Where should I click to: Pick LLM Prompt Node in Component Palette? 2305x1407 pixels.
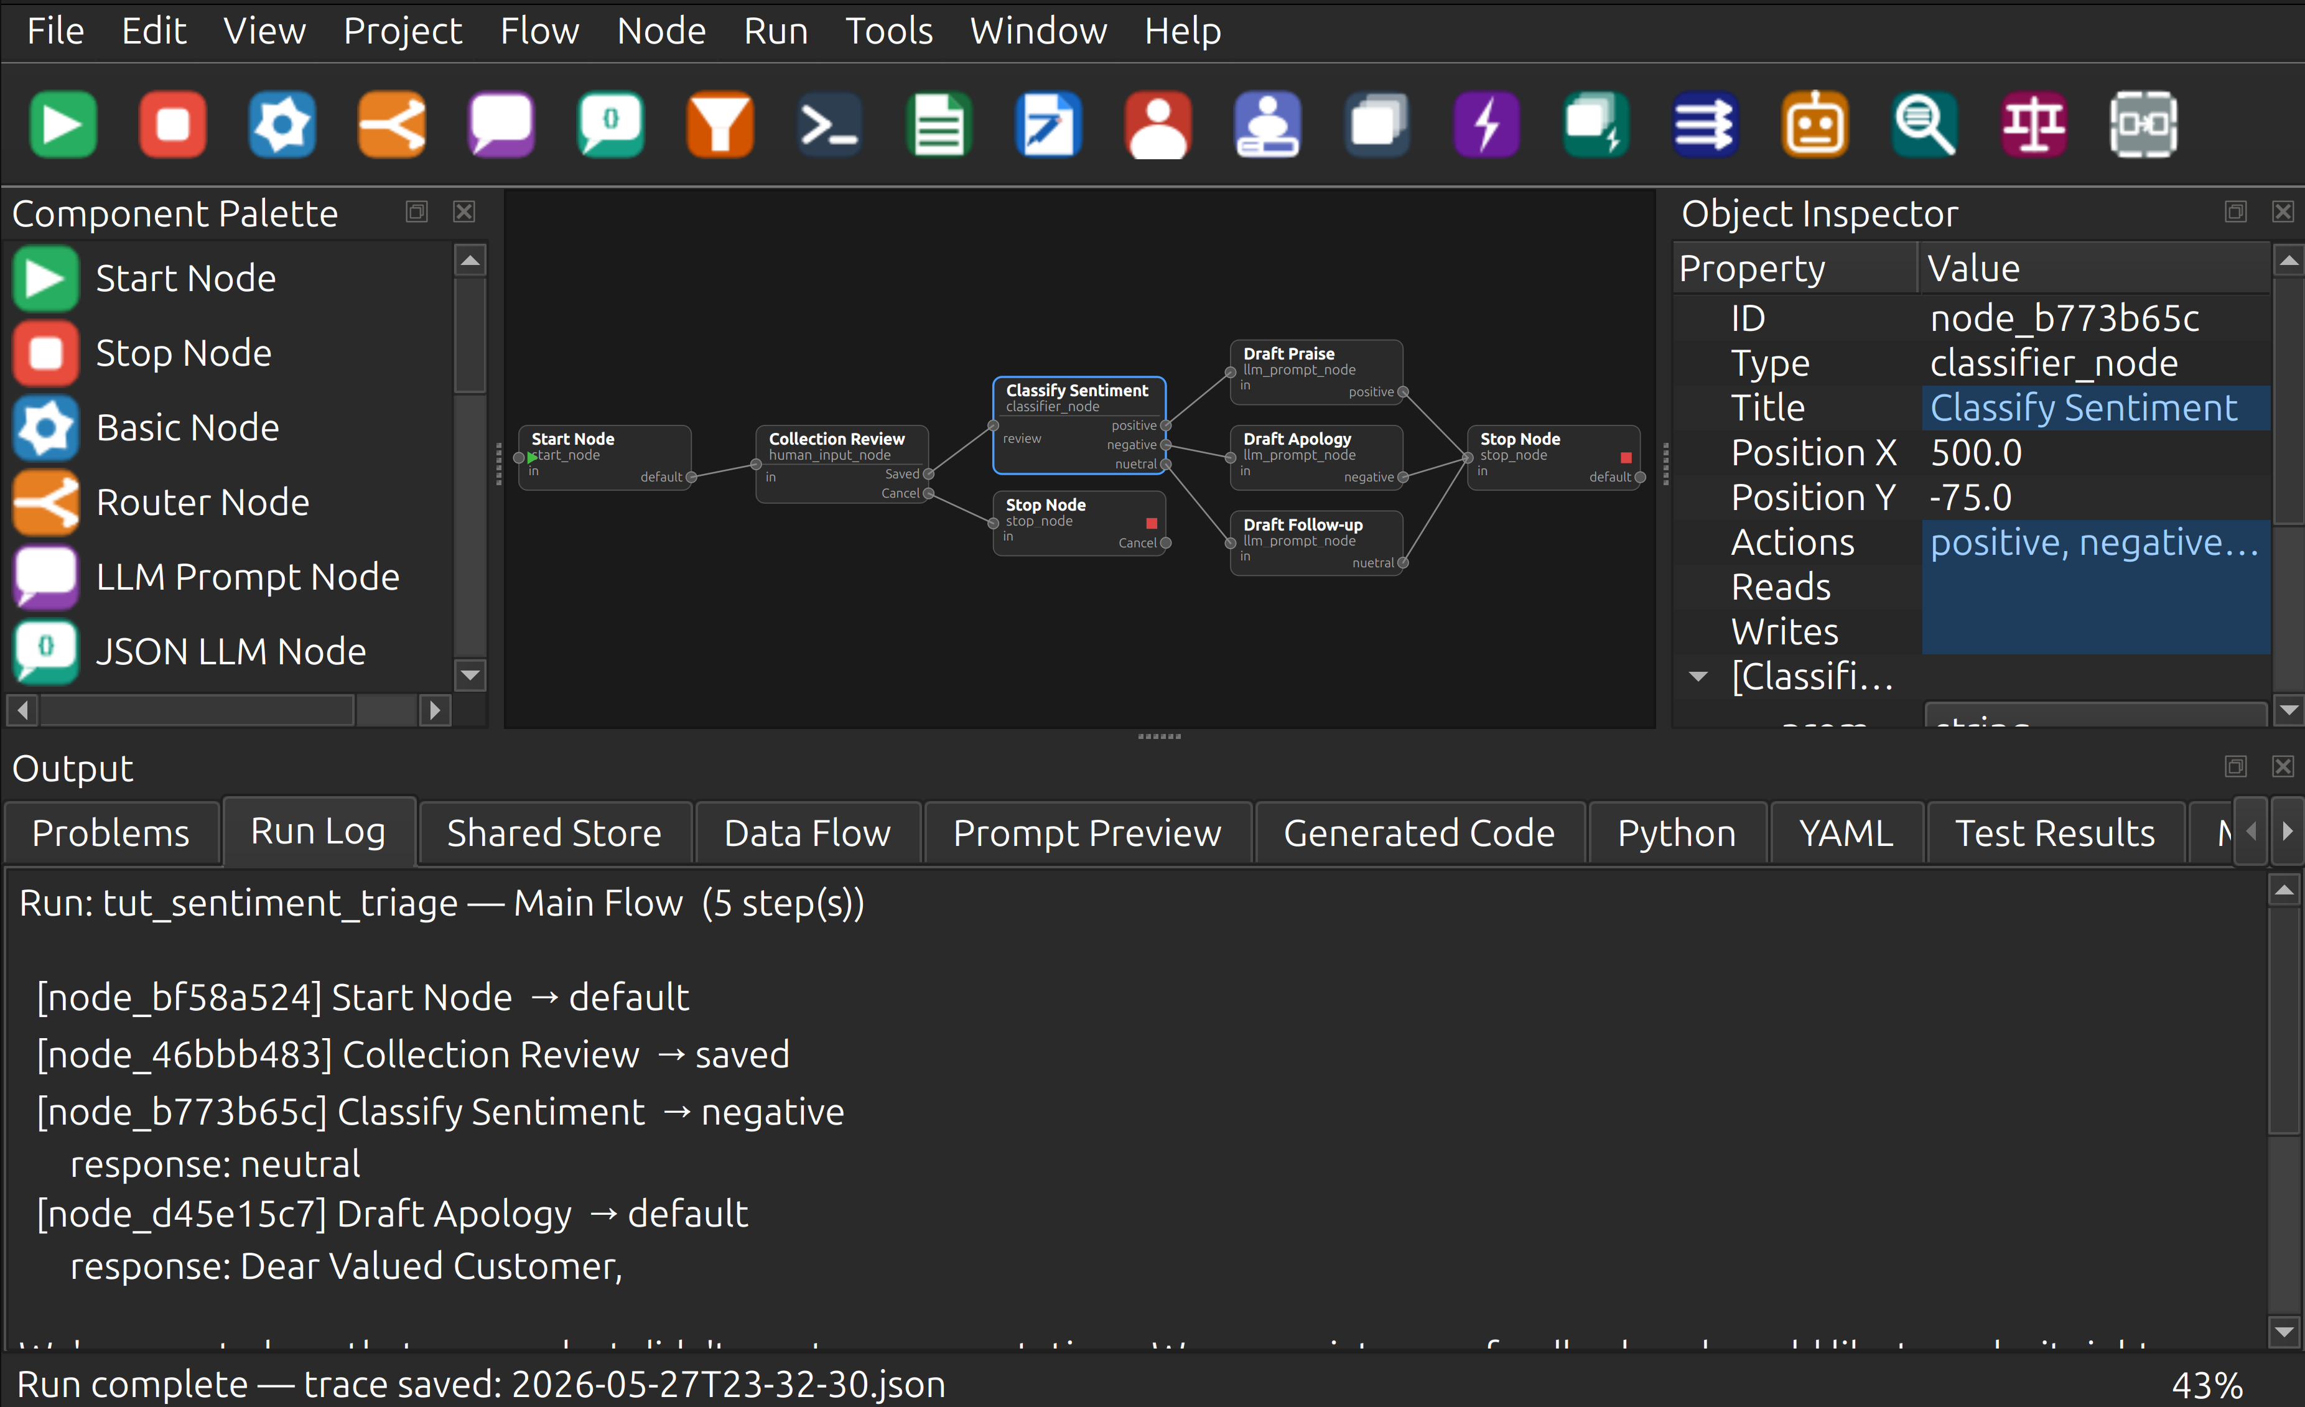229,577
